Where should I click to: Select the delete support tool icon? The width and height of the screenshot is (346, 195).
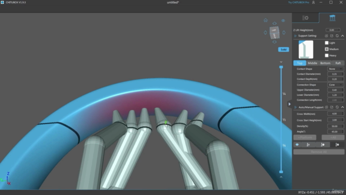[337, 145]
